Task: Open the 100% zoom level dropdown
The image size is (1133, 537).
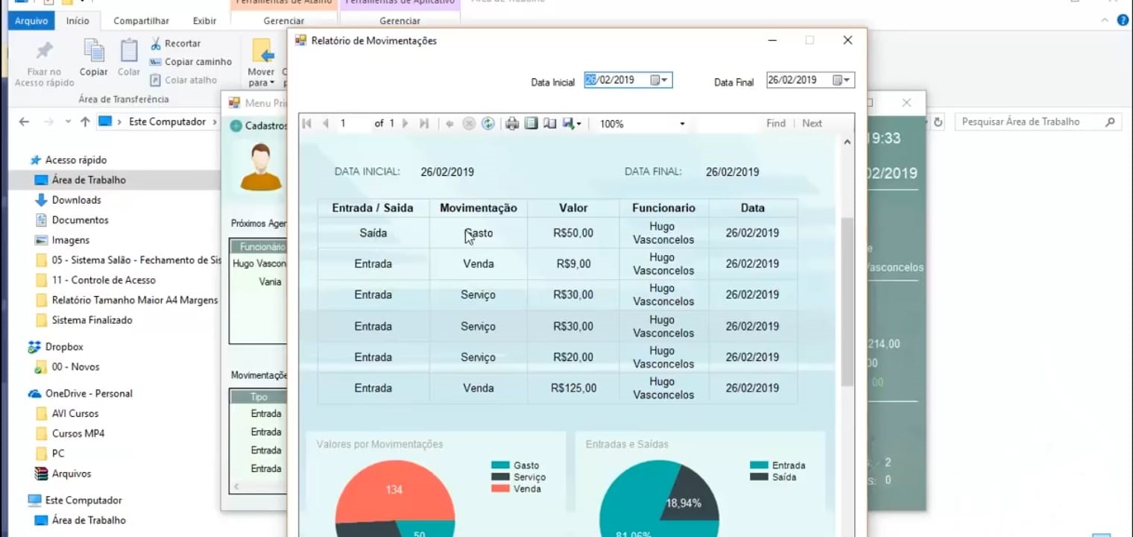Action: click(682, 124)
